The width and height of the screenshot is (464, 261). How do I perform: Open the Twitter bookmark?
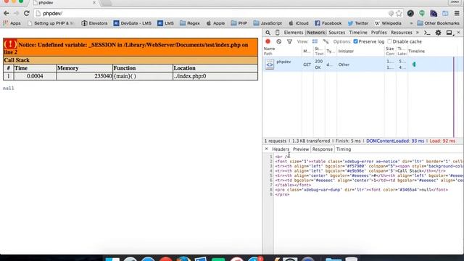(x=357, y=23)
